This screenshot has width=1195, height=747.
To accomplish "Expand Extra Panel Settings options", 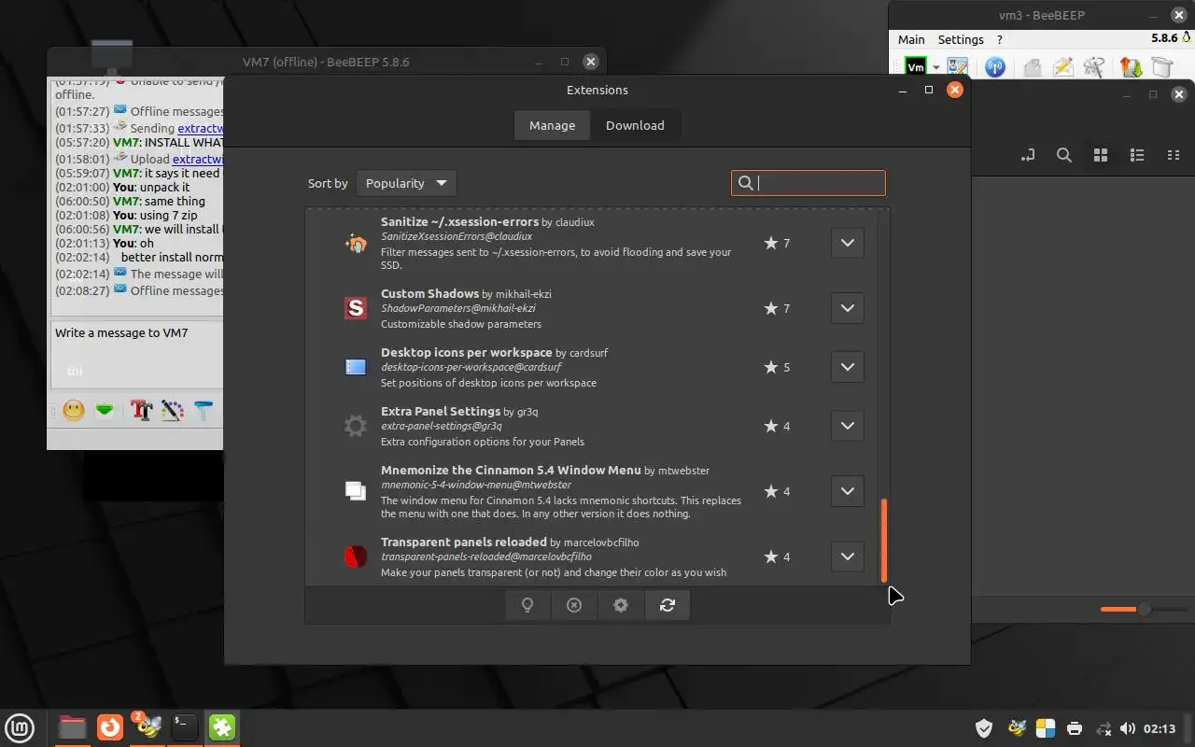I will pyautogui.click(x=847, y=426).
